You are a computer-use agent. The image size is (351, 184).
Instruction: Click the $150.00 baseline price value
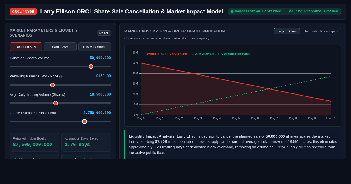(x=104, y=76)
